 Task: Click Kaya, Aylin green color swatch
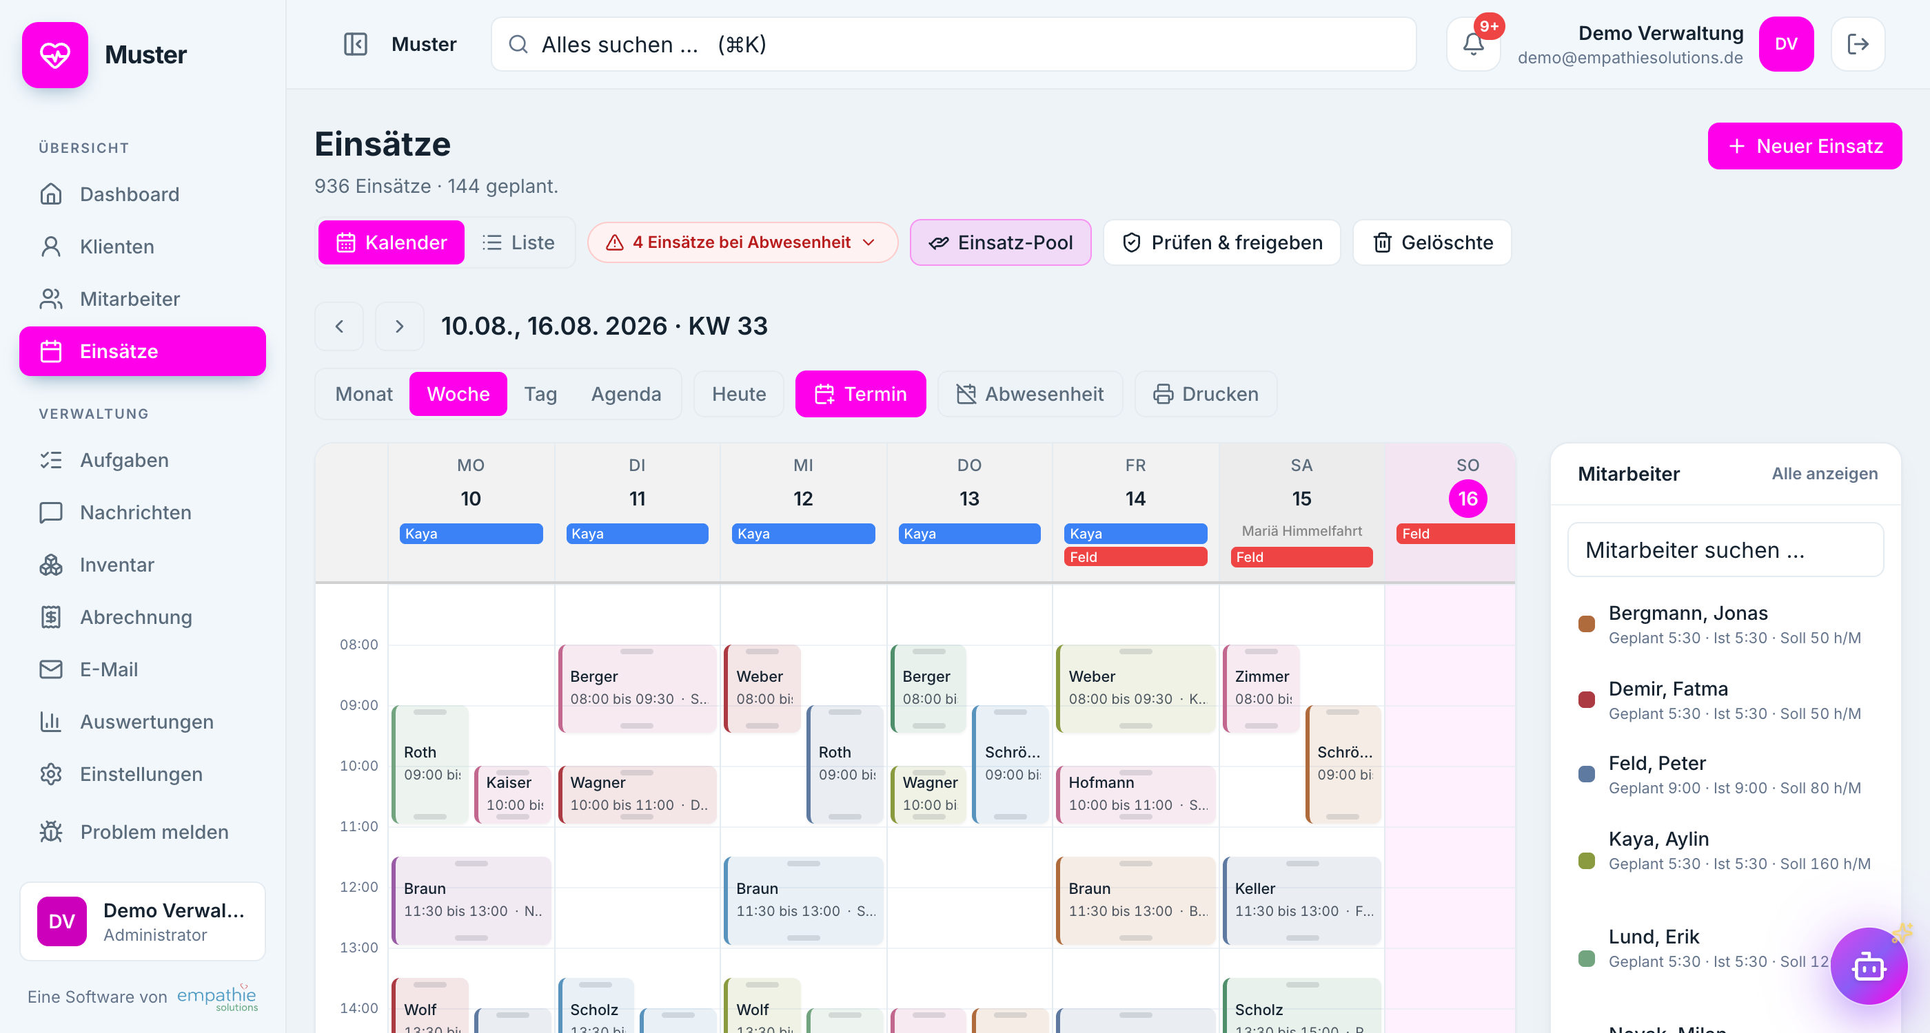click(1586, 861)
